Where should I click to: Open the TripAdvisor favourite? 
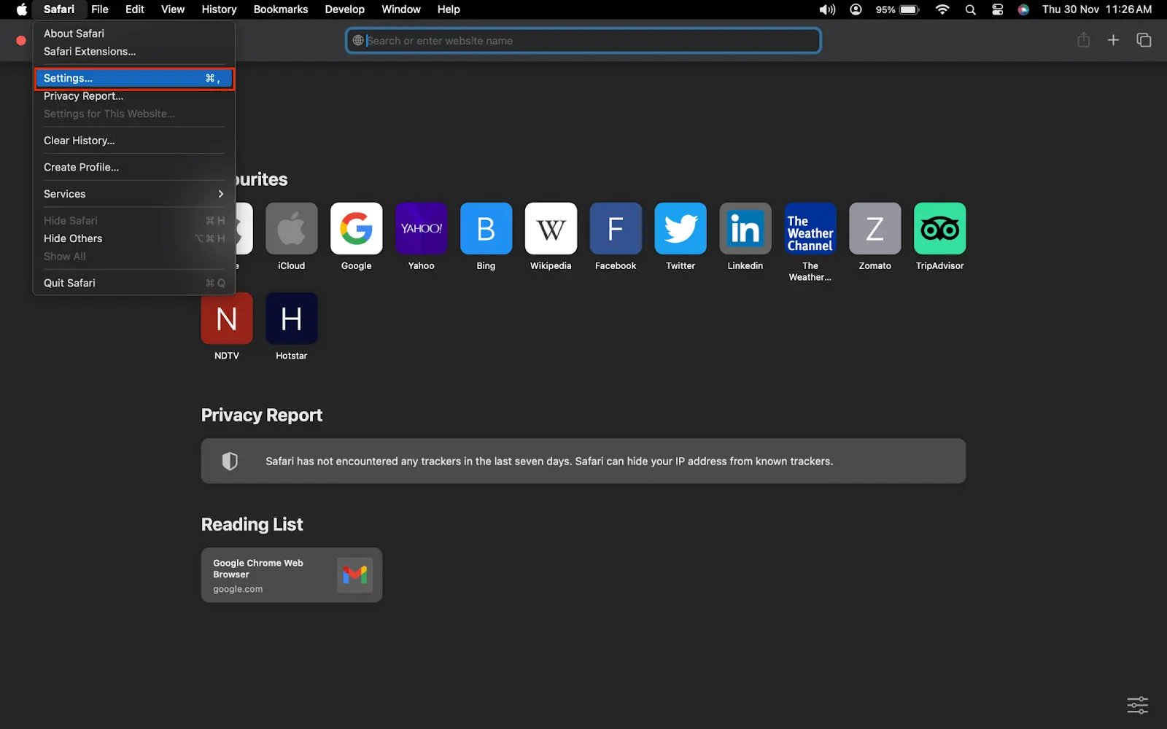click(939, 228)
